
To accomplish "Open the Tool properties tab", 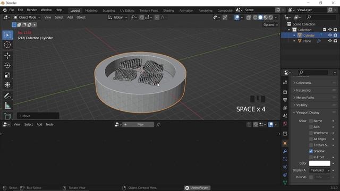I will point(285,82).
